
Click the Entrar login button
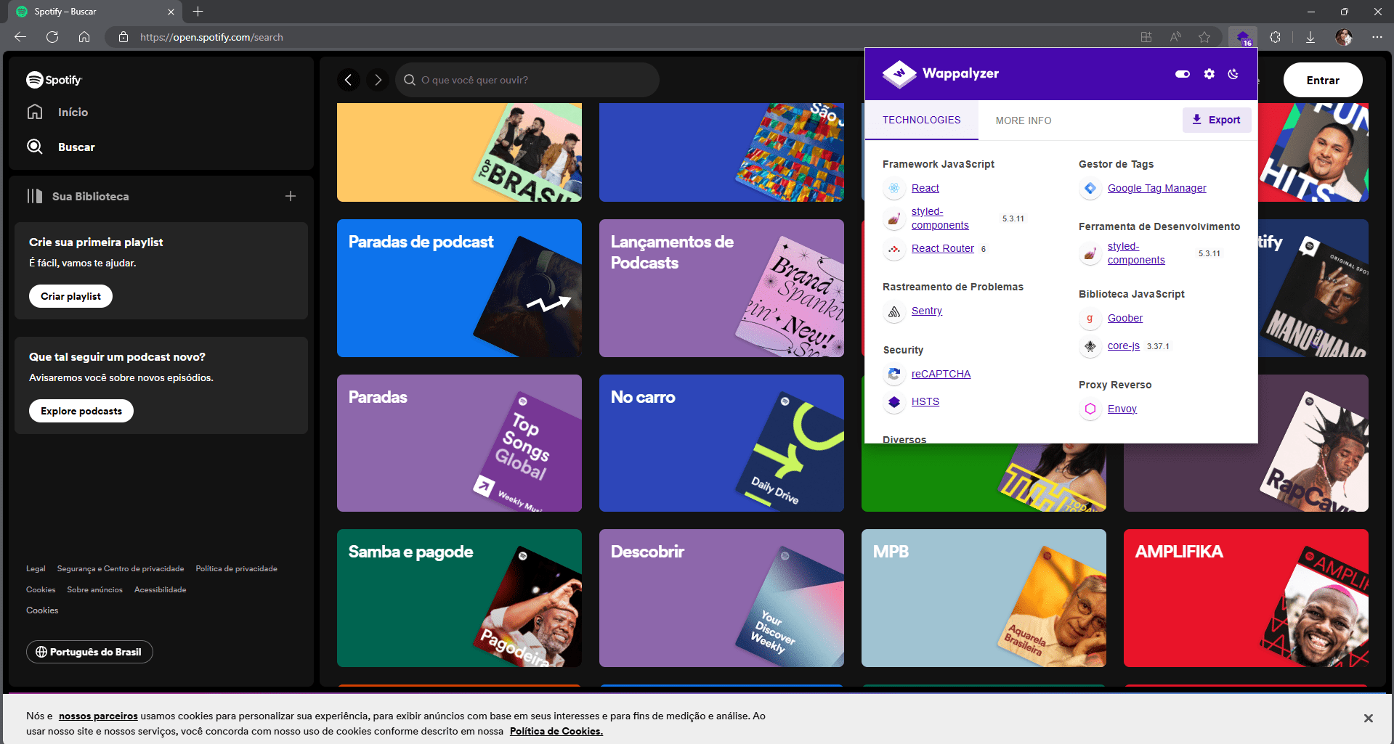click(1323, 80)
